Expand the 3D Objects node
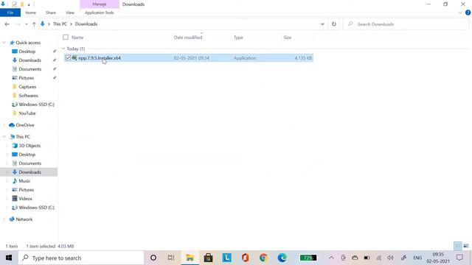 (7, 146)
